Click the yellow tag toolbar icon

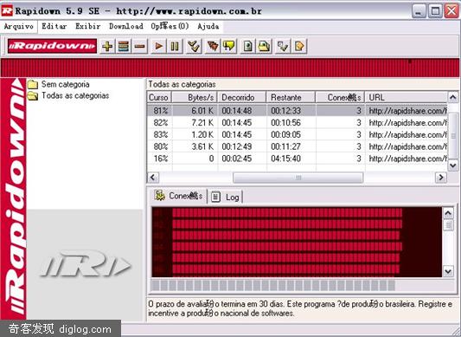pos(299,46)
